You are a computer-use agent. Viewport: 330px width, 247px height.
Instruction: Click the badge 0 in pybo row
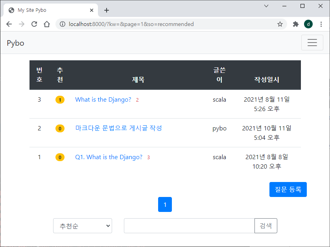(60, 128)
